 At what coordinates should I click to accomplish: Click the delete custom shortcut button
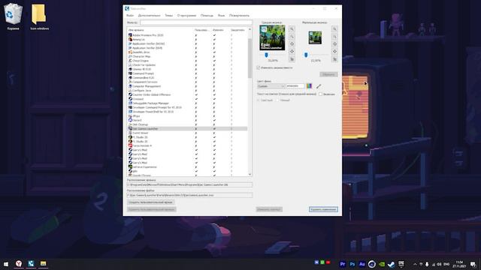tap(152, 209)
